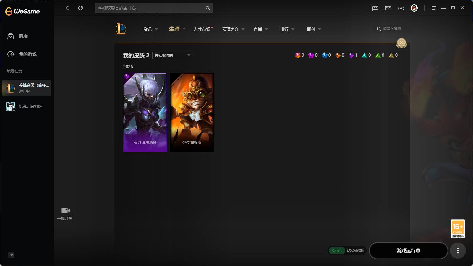Refresh the page with reload icon
Viewport: 473px width, 266px height.
80,8
